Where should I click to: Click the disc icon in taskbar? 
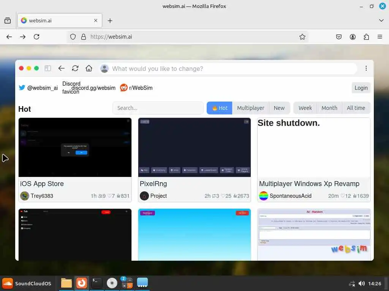[x=112, y=283]
